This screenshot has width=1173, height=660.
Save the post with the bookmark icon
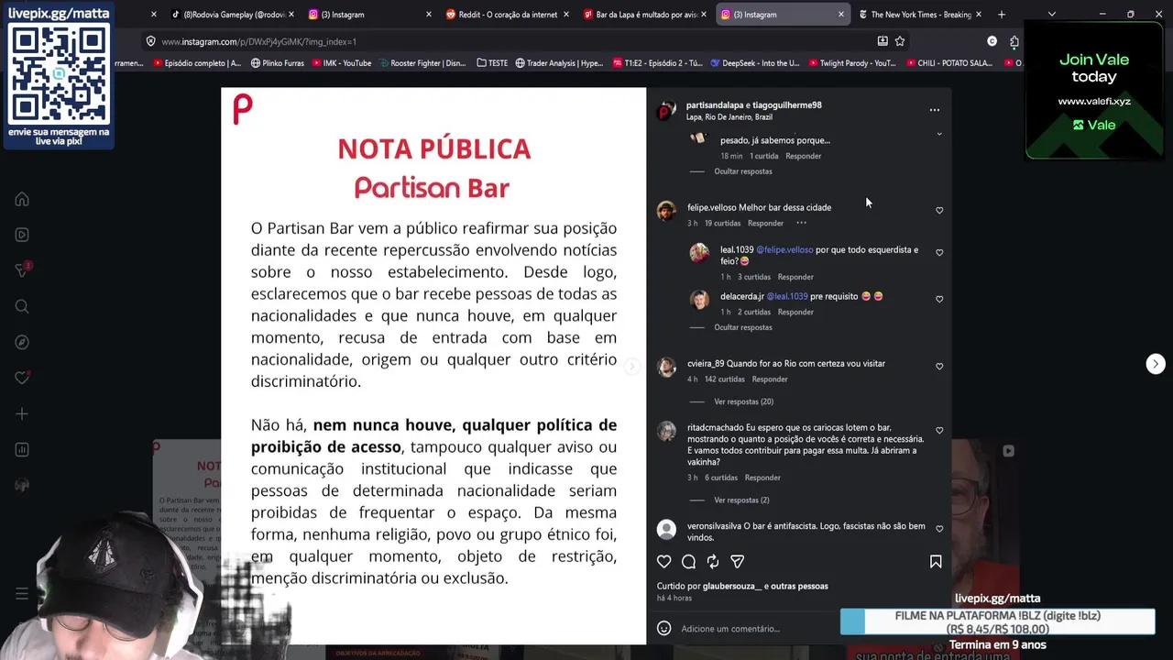tap(936, 561)
